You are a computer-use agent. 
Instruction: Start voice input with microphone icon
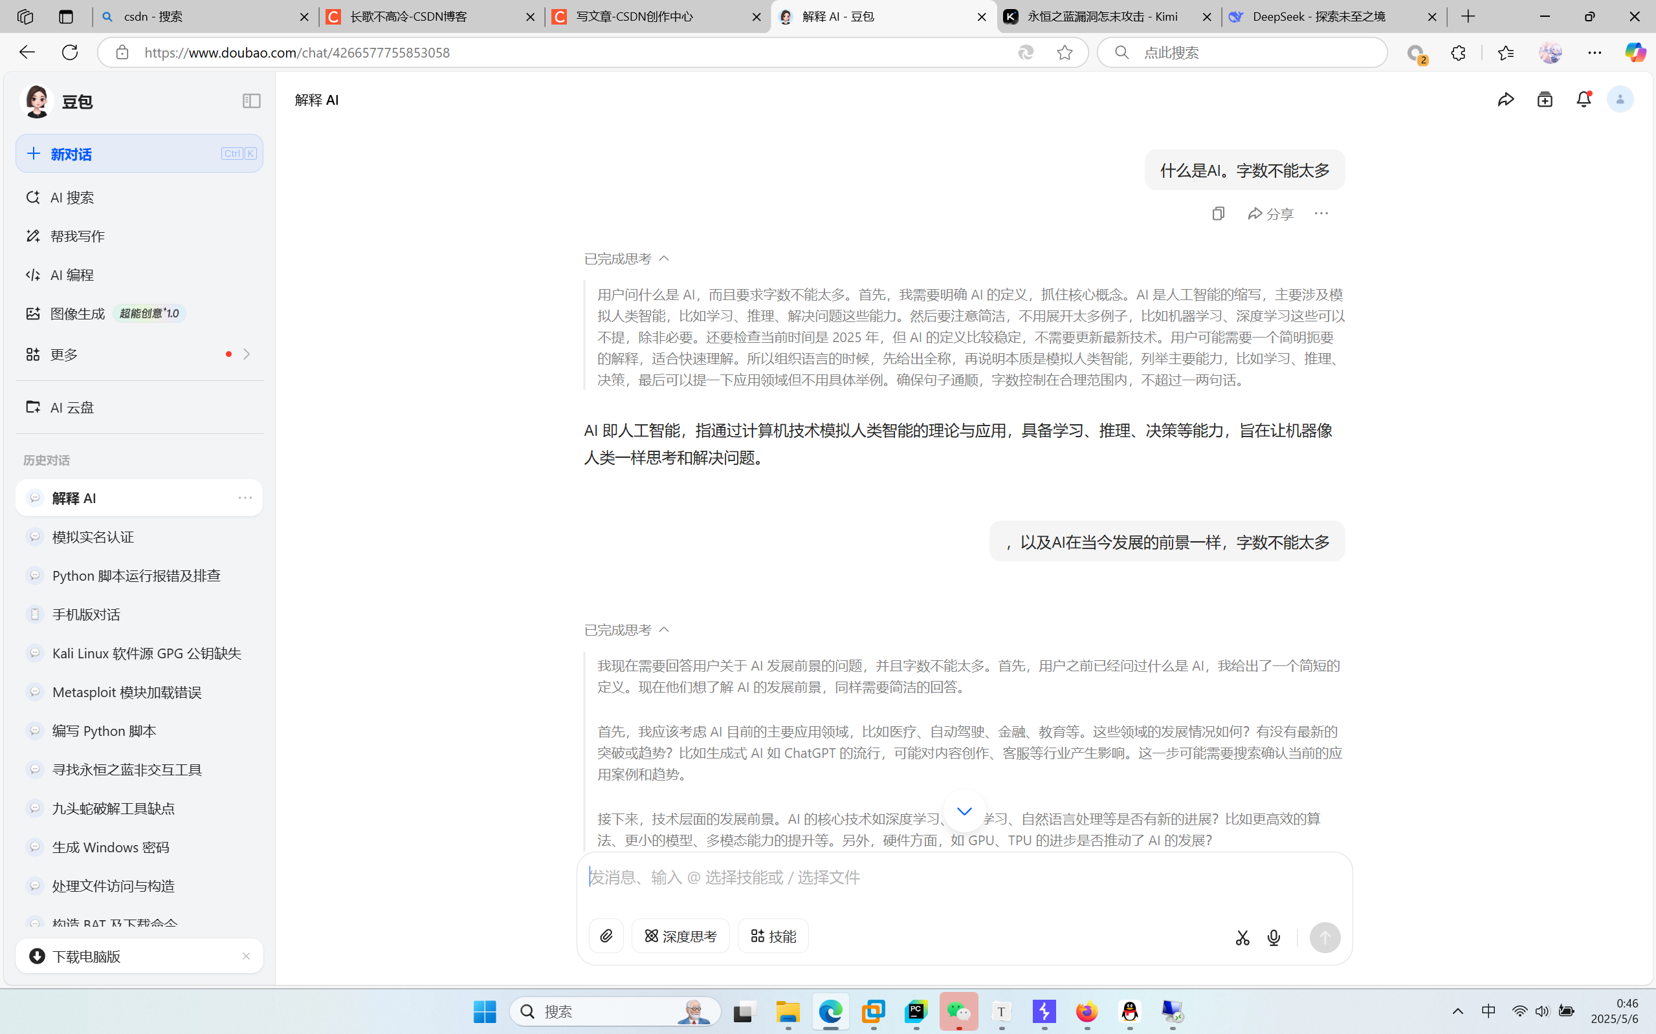pos(1274,938)
